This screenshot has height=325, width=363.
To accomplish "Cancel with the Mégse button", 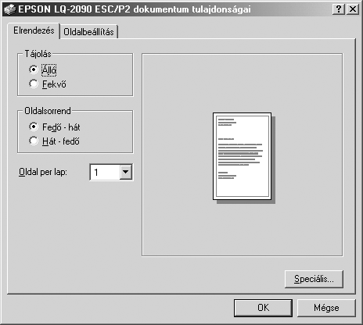I will (x=326, y=308).
